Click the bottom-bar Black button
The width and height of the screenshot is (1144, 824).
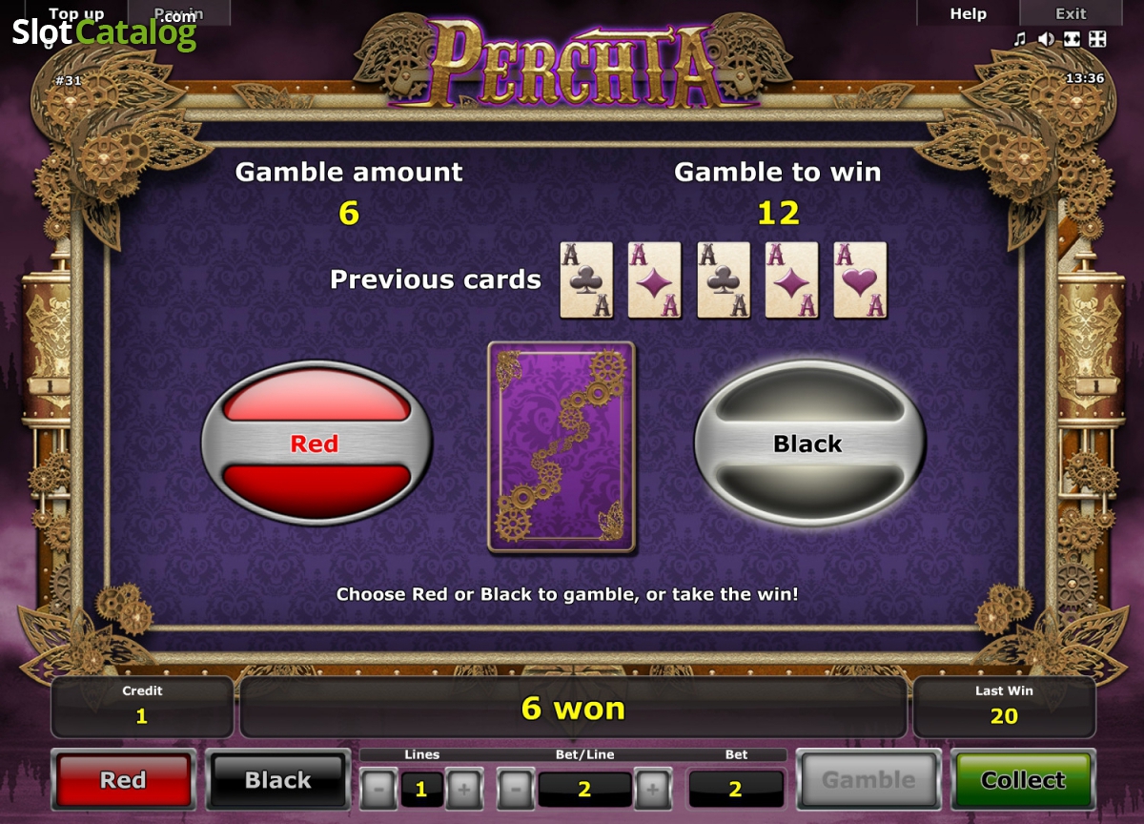click(x=277, y=780)
